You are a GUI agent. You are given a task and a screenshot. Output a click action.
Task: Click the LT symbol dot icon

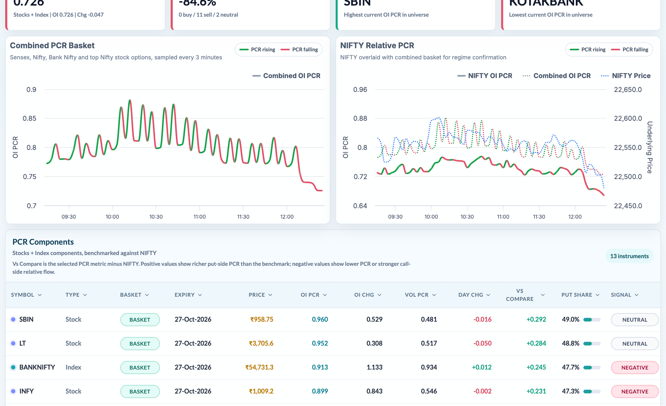click(x=13, y=343)
